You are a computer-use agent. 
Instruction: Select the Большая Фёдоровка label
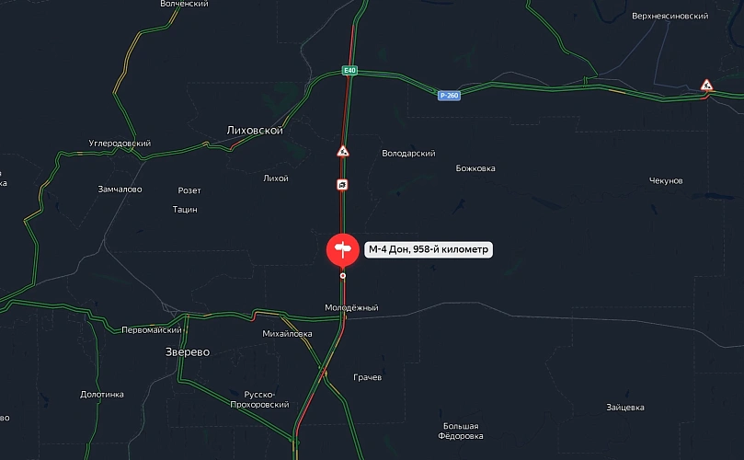coord(461,431)
